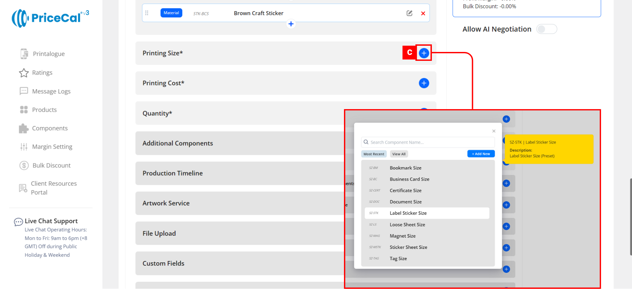Click the page vertical scrollbar

coord(630,217)
